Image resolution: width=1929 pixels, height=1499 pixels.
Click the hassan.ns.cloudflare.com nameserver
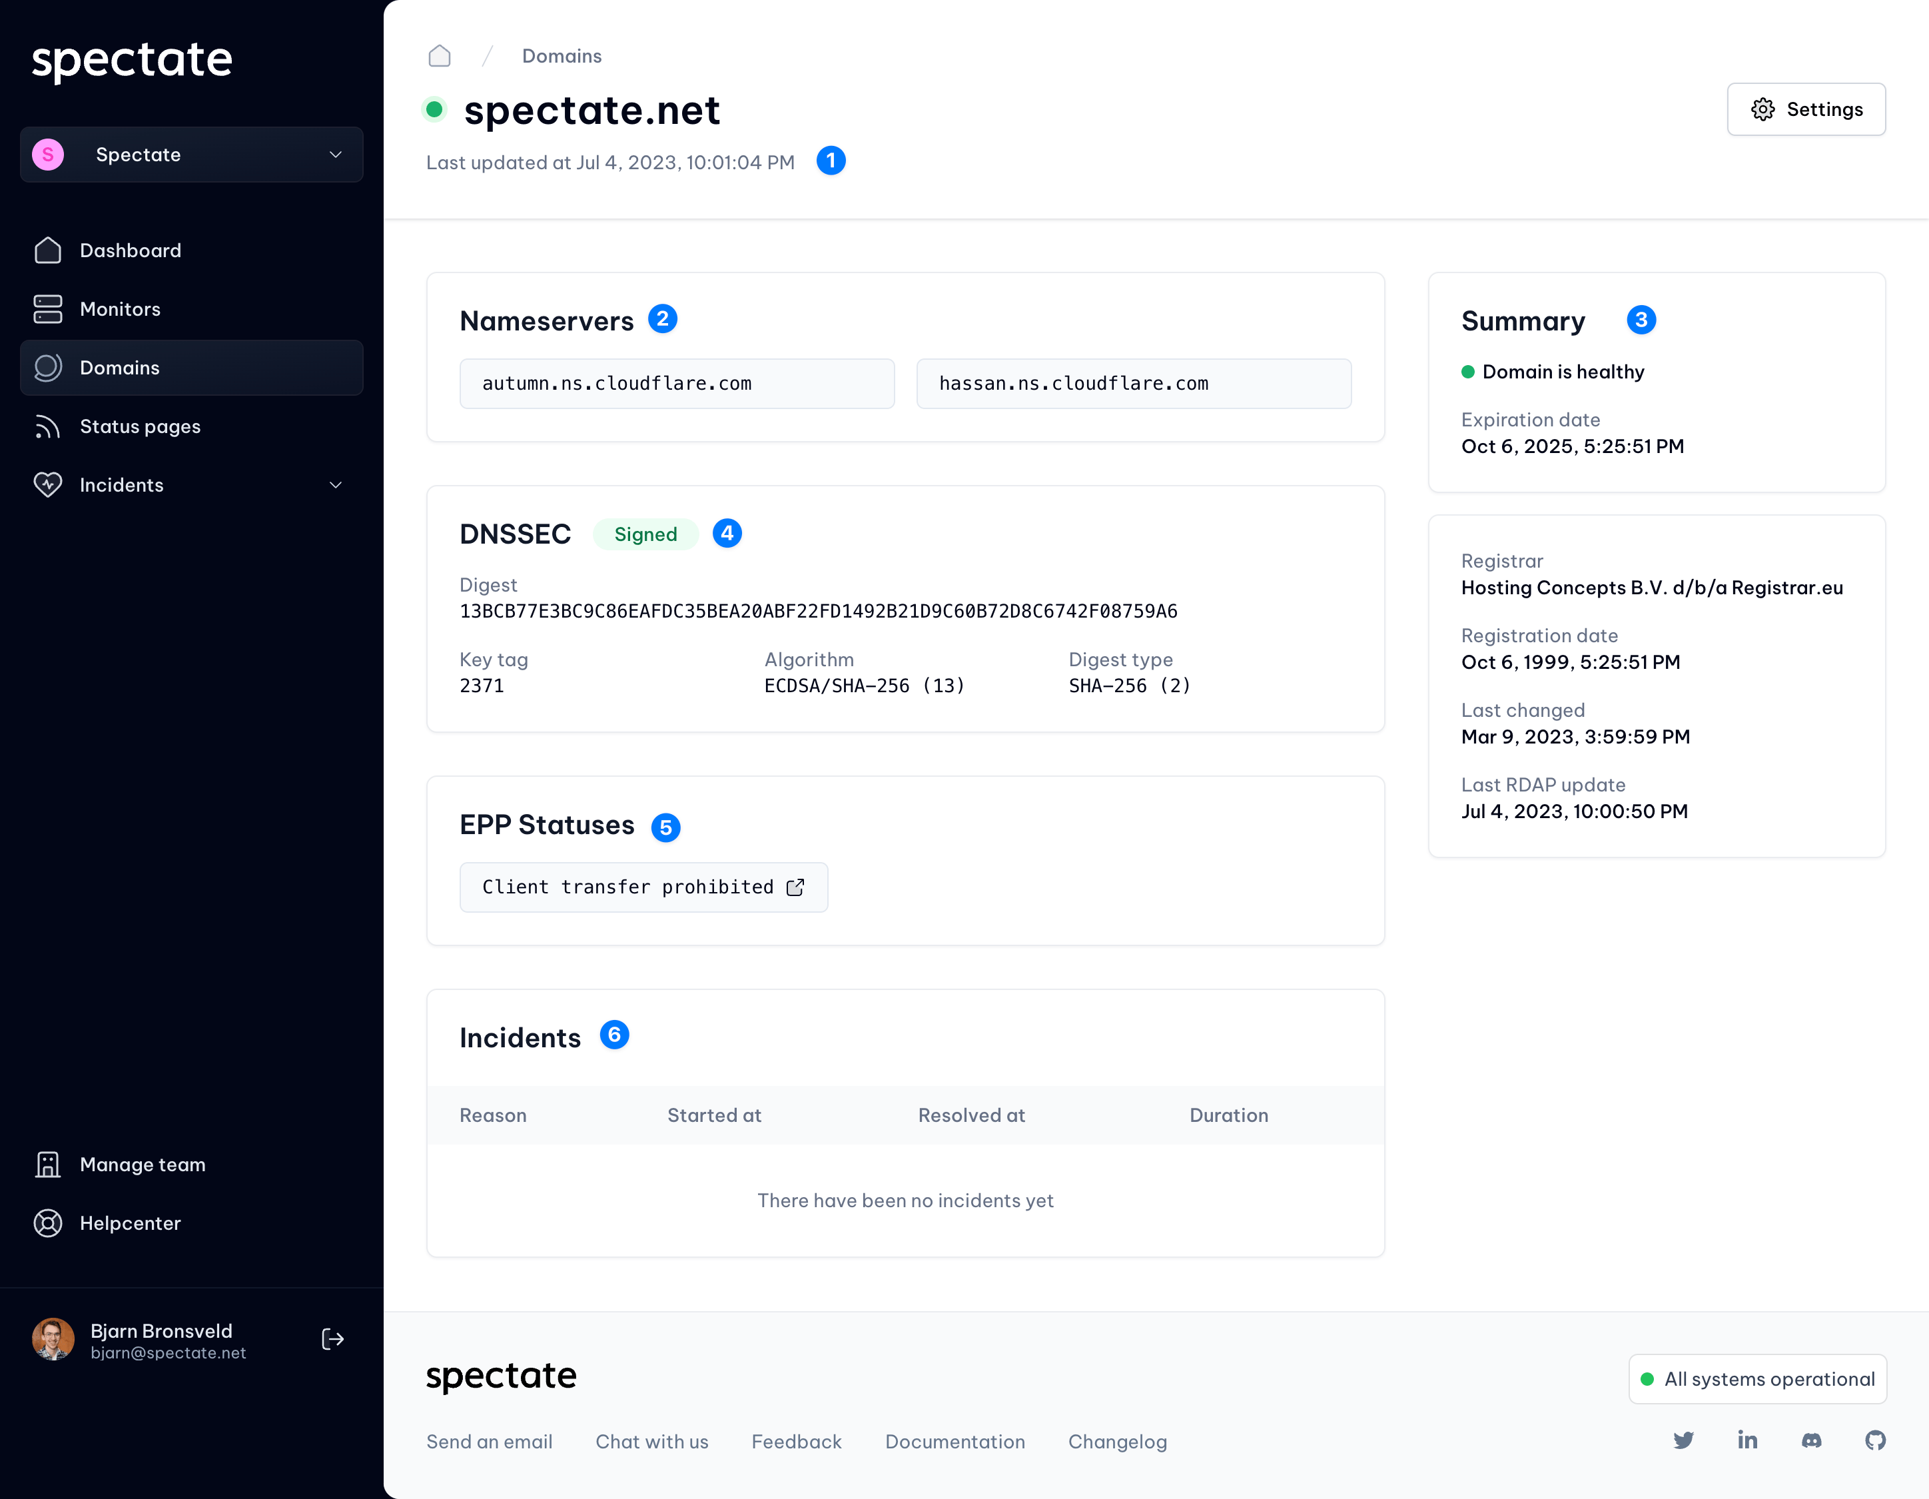point(1134,383)
